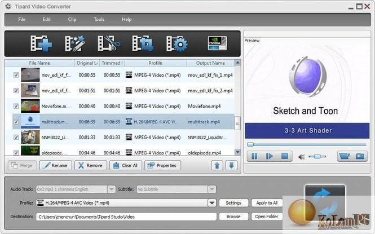Open the Crop video tool icon
This screenshot has height=234, width=375.
143,43
